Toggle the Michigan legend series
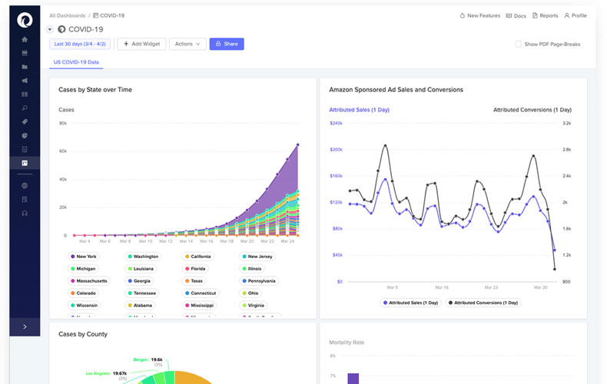Image resolution: width=607 pixels, height=384 pixels. tap(83, 269)
